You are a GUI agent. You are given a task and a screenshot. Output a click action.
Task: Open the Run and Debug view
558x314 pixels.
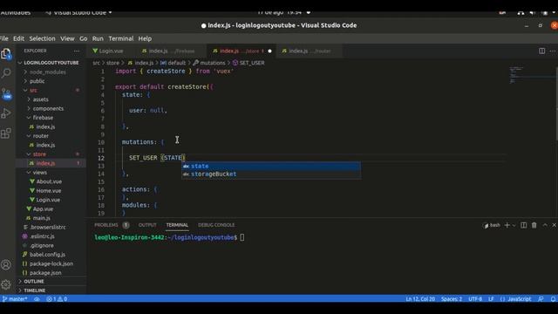(x=6, y=113)
